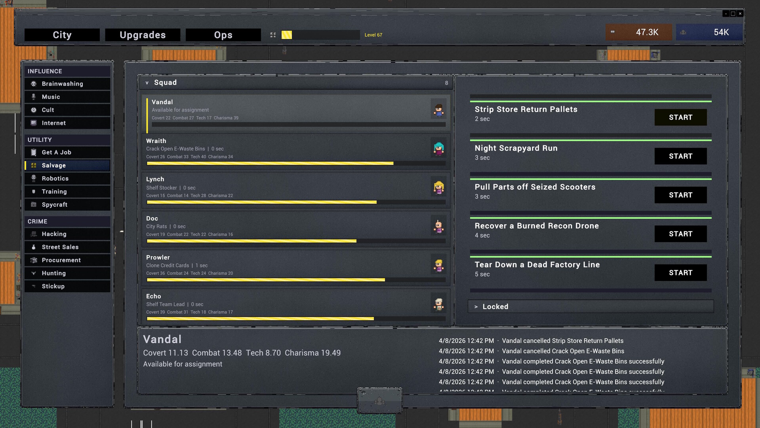Click the Procurement icon
This screenshot has height=428, width=760.
(34, 260)
